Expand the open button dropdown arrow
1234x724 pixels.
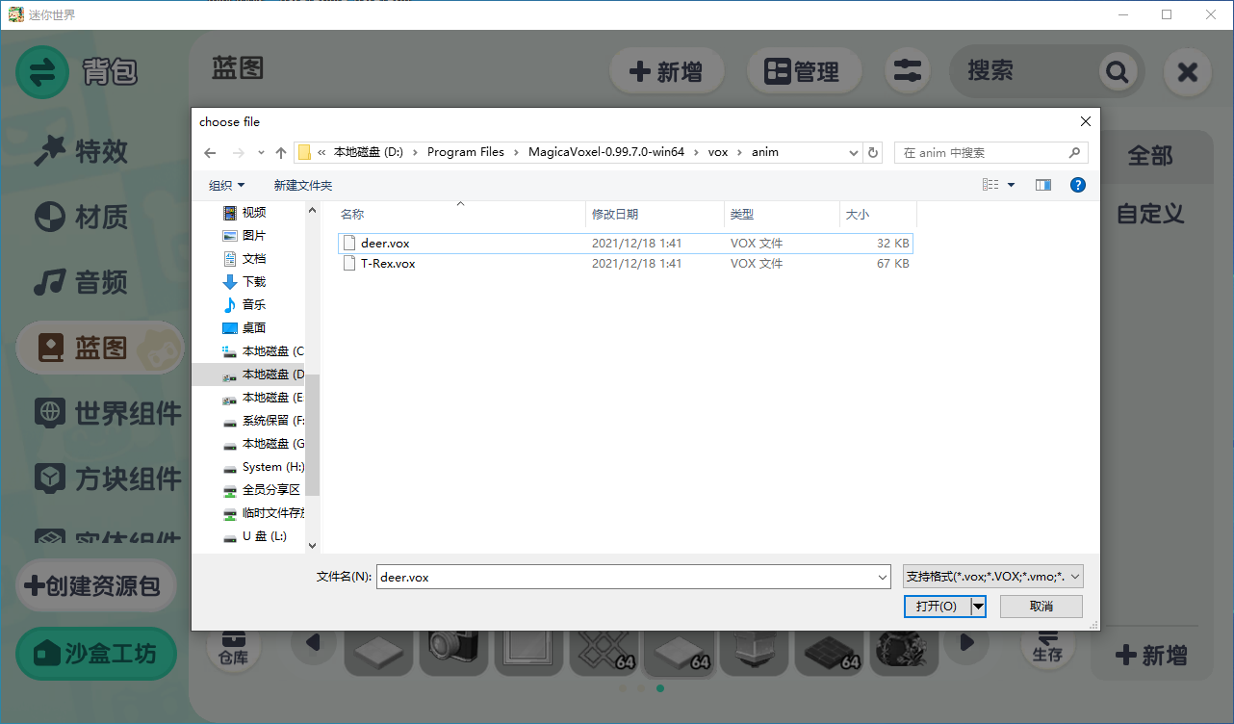click(x=979, y=607)
